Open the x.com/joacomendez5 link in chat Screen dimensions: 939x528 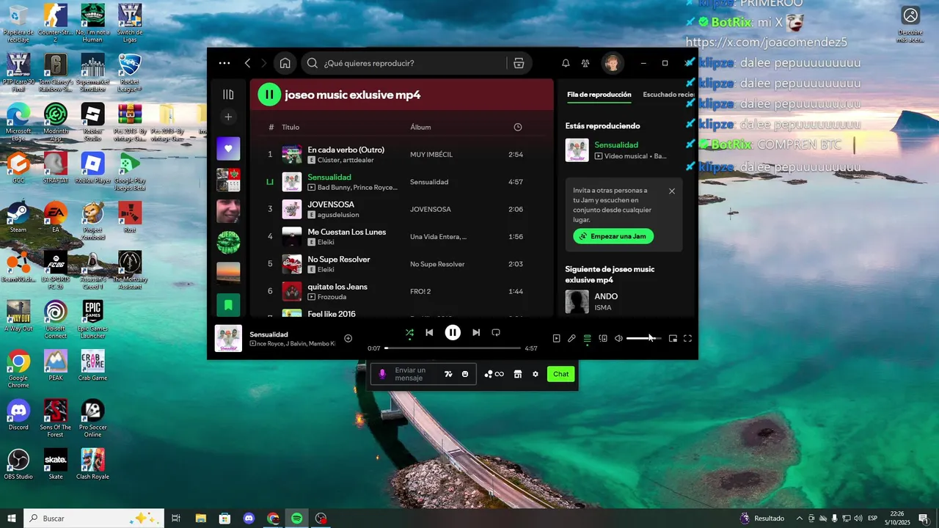click(767, 43)
